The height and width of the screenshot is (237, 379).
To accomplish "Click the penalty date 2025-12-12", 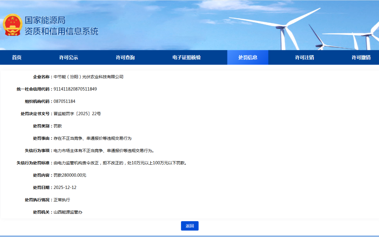I will 65,187.
